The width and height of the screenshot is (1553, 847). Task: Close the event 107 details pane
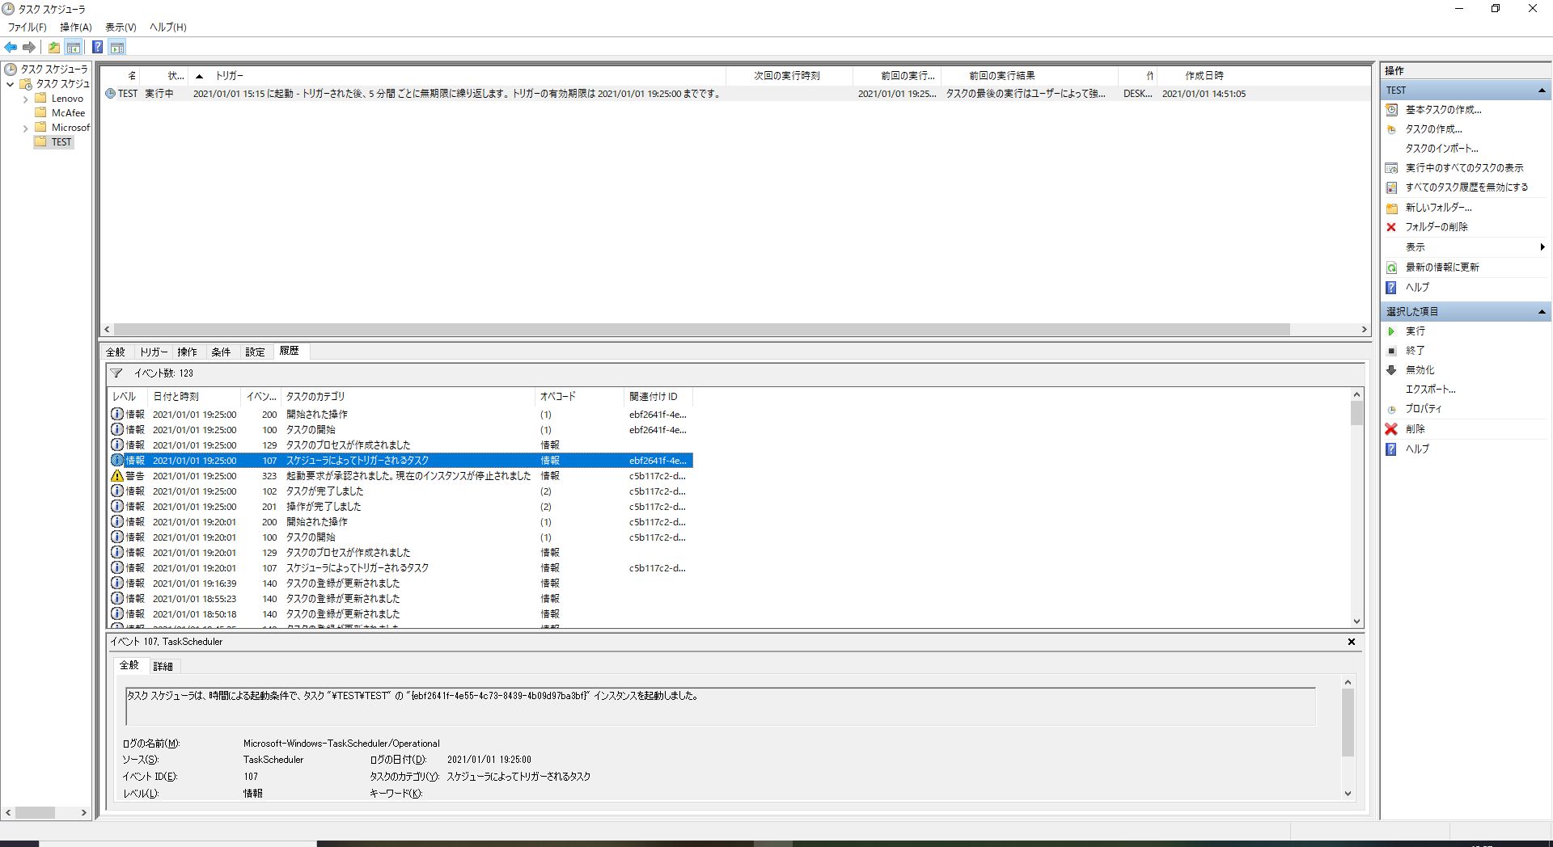coord(1351,642)
